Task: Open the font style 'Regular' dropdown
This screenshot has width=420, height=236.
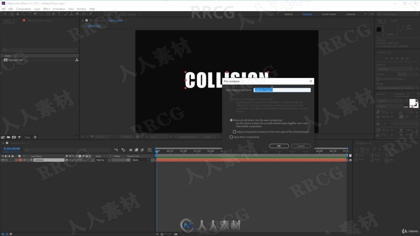Action: (x=390, y=106)
